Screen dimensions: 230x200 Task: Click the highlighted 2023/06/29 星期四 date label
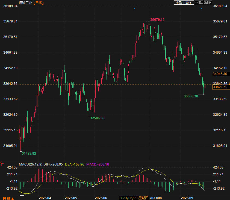click(x=134, y=198)
